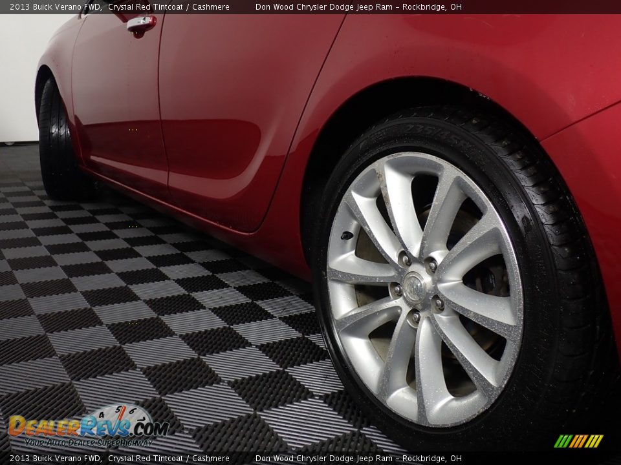Select the orange 'Dealer' portion of the logo

click(x=45, y=426)
